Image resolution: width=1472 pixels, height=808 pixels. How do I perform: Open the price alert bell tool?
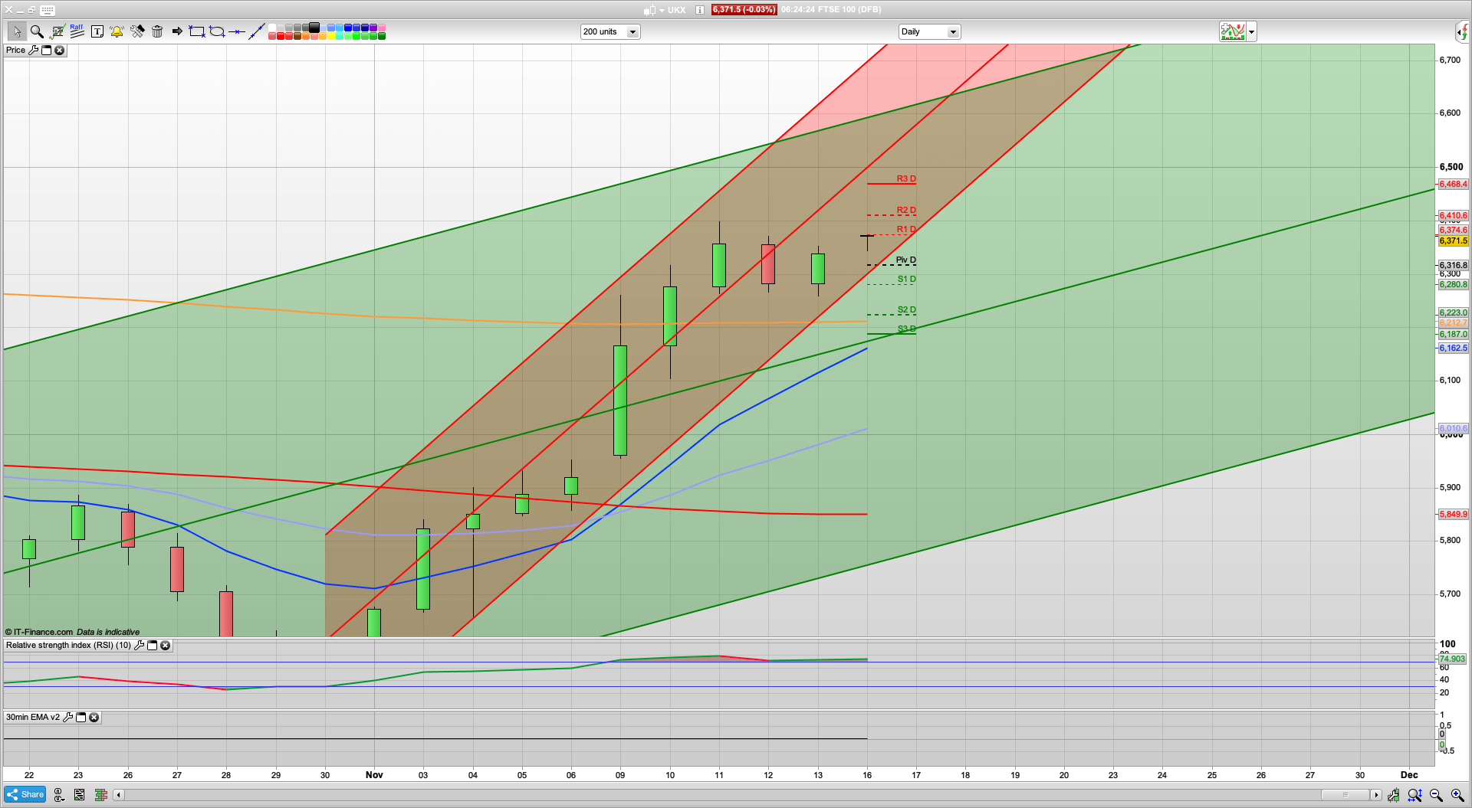116,31
